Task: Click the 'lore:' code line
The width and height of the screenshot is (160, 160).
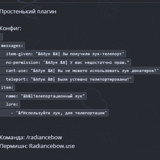Action: point(10,104)
